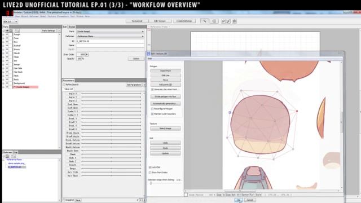Collapse the Reference Plane node in the Deformer tree
Image resolution: width=361 pixels, height=203 pixels.
pyautogui.click(x=4, y=160)
